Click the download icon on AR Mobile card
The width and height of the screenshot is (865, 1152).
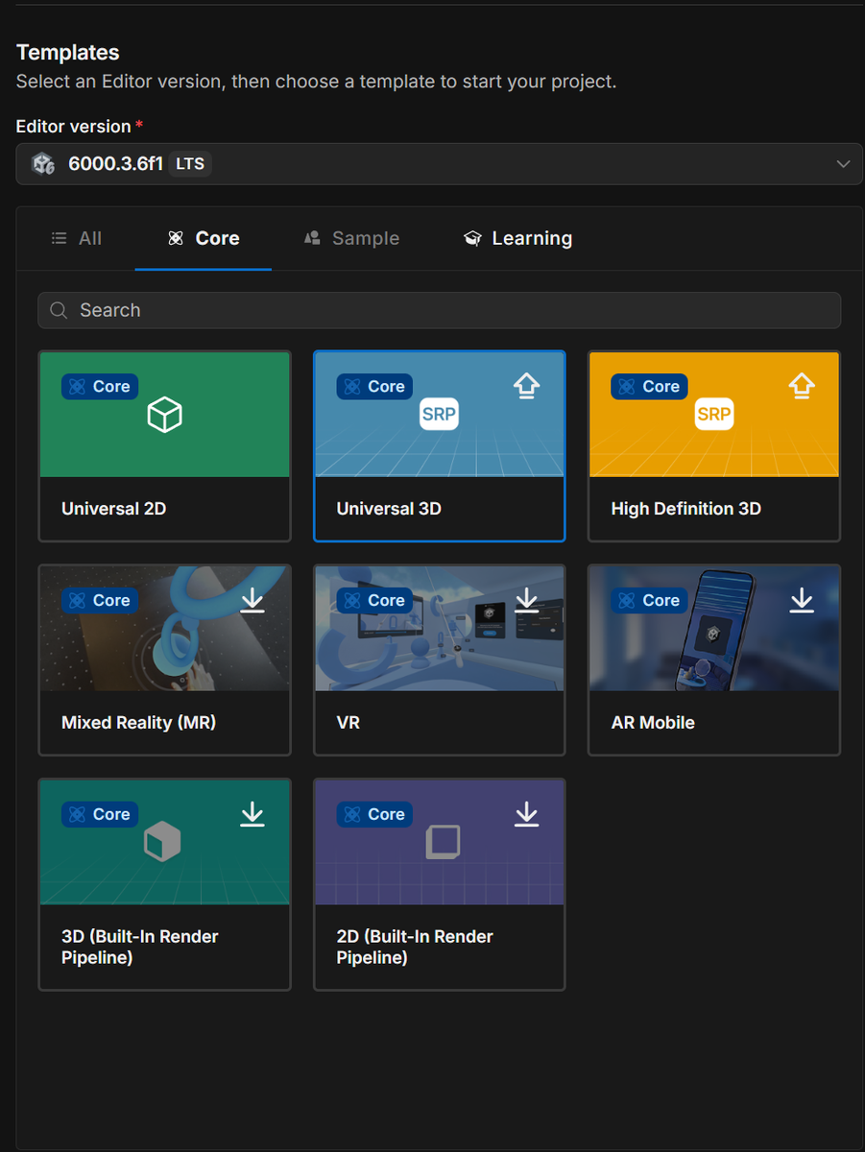click(802, 600)
